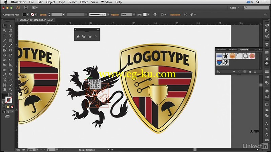Viewport: 271px width, 152px height.
Task: Switch to Brushes tab
Action: [x=233, y=49]
